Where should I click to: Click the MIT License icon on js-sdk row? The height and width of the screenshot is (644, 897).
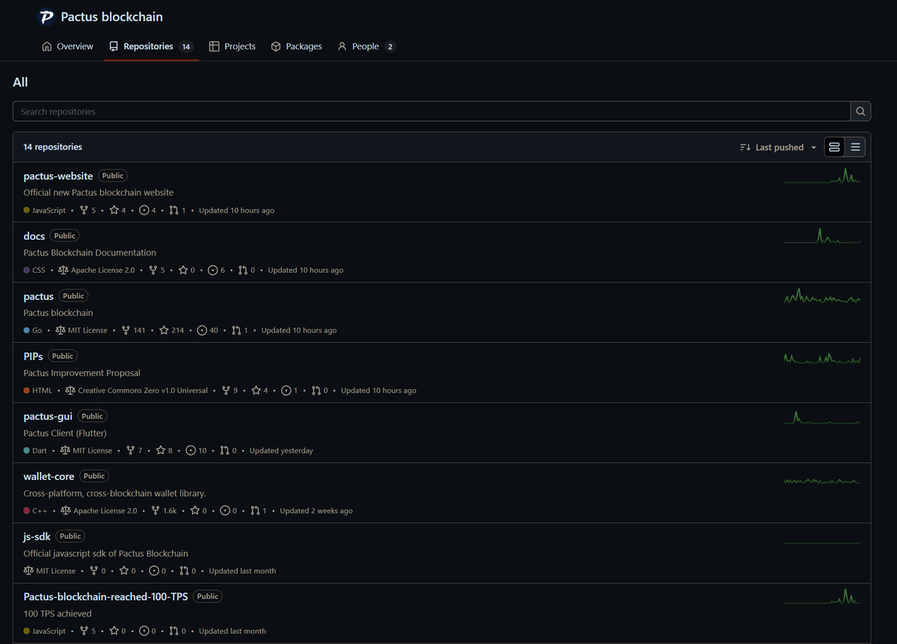click(28, 571)
